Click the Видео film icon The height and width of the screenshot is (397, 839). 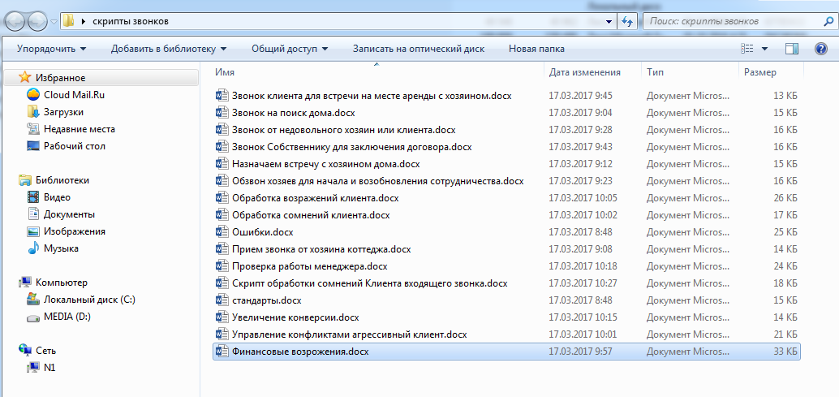[32, 197]
